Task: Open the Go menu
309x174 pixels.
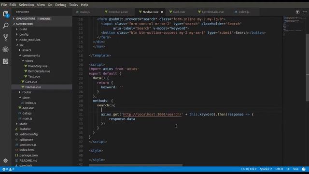Action: [50, 5]
